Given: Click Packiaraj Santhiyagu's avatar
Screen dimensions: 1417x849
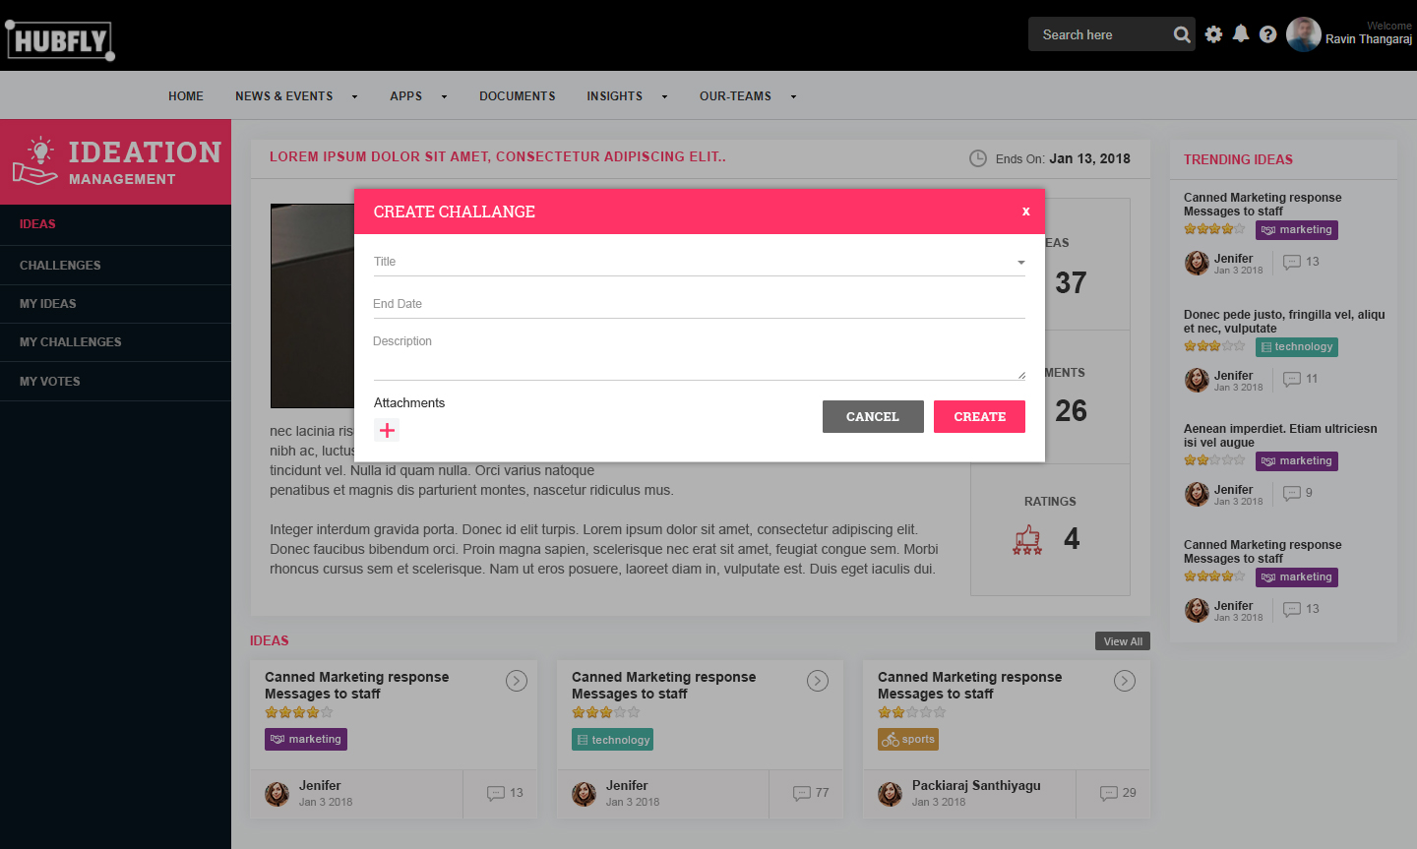Looking at the screenshot, I should pyautogui.click(x=891, y=794).
